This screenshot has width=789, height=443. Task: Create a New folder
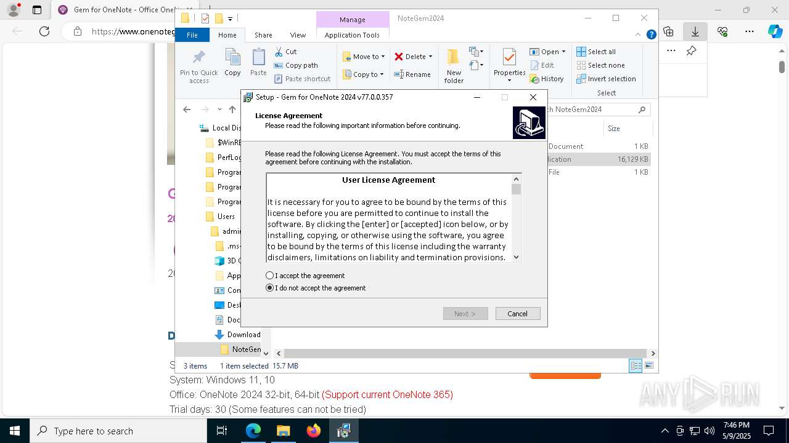(x=454, y=66)
